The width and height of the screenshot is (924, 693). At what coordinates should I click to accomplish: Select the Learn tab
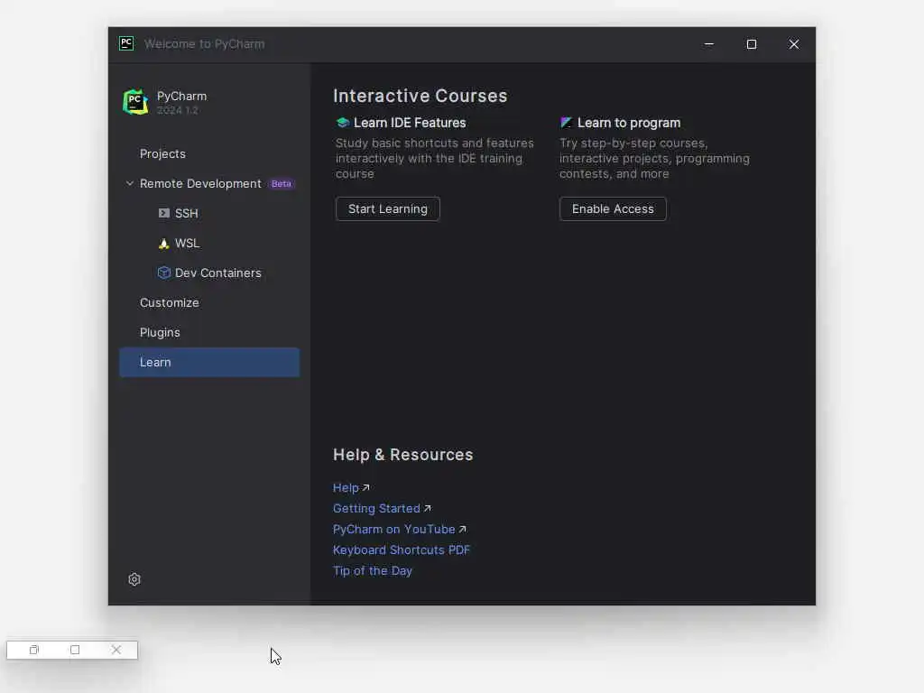coord(209,363)
